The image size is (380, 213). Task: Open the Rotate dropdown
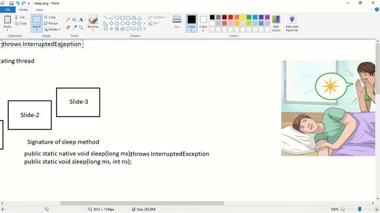52,29
